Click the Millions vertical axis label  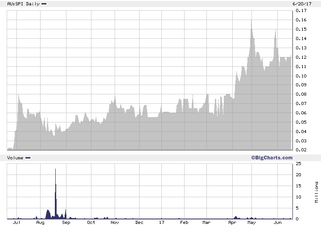(317, 192)
